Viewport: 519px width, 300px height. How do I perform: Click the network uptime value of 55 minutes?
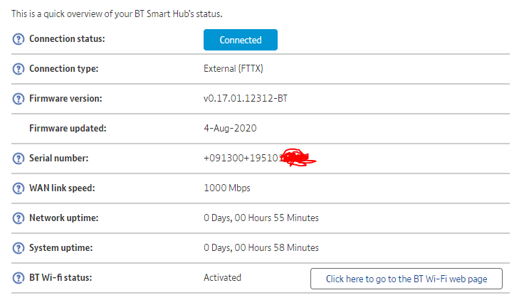(x=261, y=218)
